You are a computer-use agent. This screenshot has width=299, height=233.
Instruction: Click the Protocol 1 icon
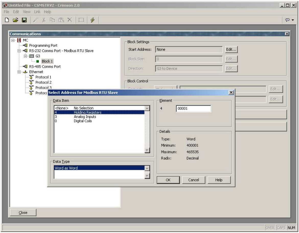[x=31, y=77]
